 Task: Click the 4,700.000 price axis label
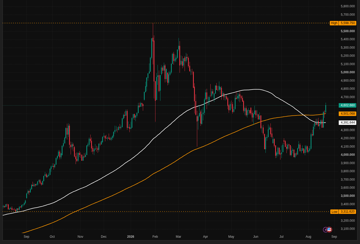pos(348,97)
